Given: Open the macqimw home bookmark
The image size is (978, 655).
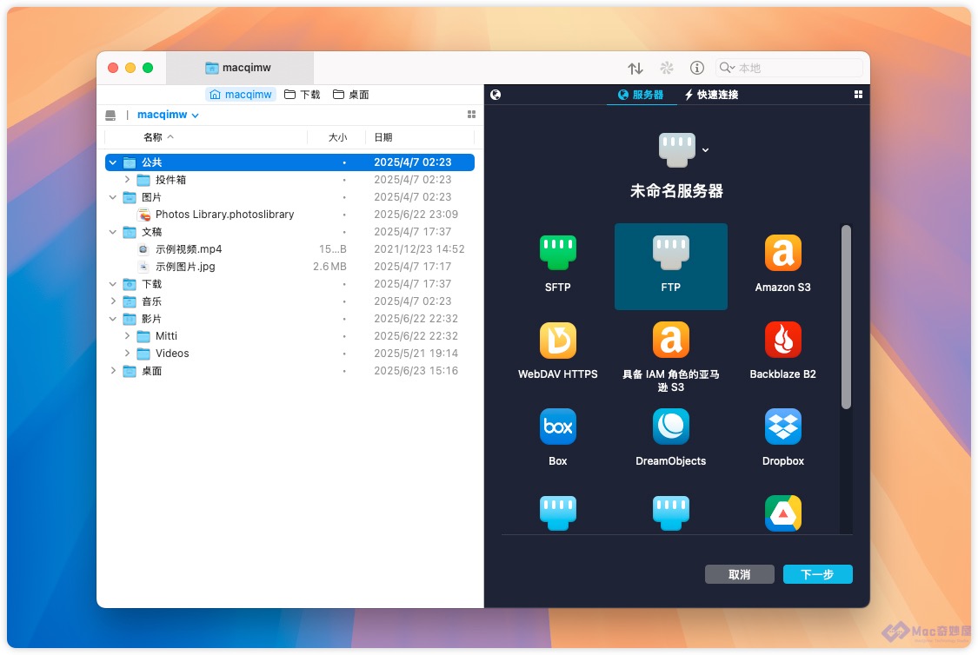Looking at the screenshot, I should coord(241,95).
